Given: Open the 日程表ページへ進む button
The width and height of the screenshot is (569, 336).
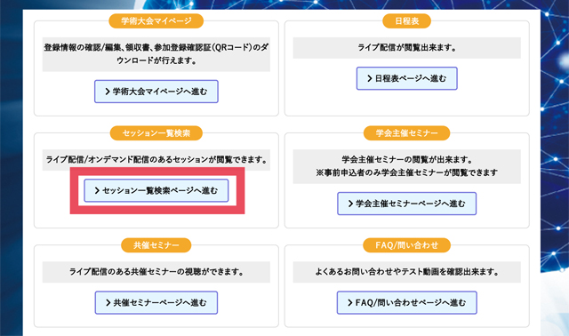Looking at the screenshot, I should [x=407, y=78].
